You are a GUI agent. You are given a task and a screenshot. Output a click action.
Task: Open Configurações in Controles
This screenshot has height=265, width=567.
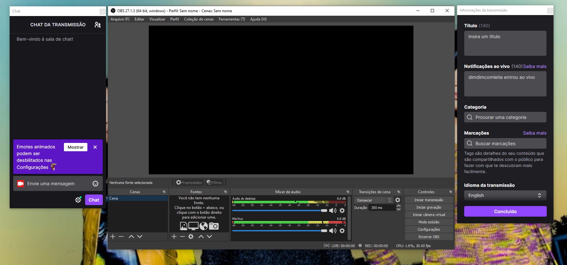click(429, 229)
